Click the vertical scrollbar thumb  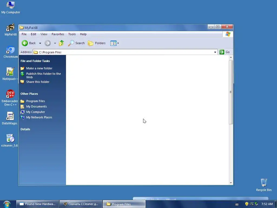231,92
